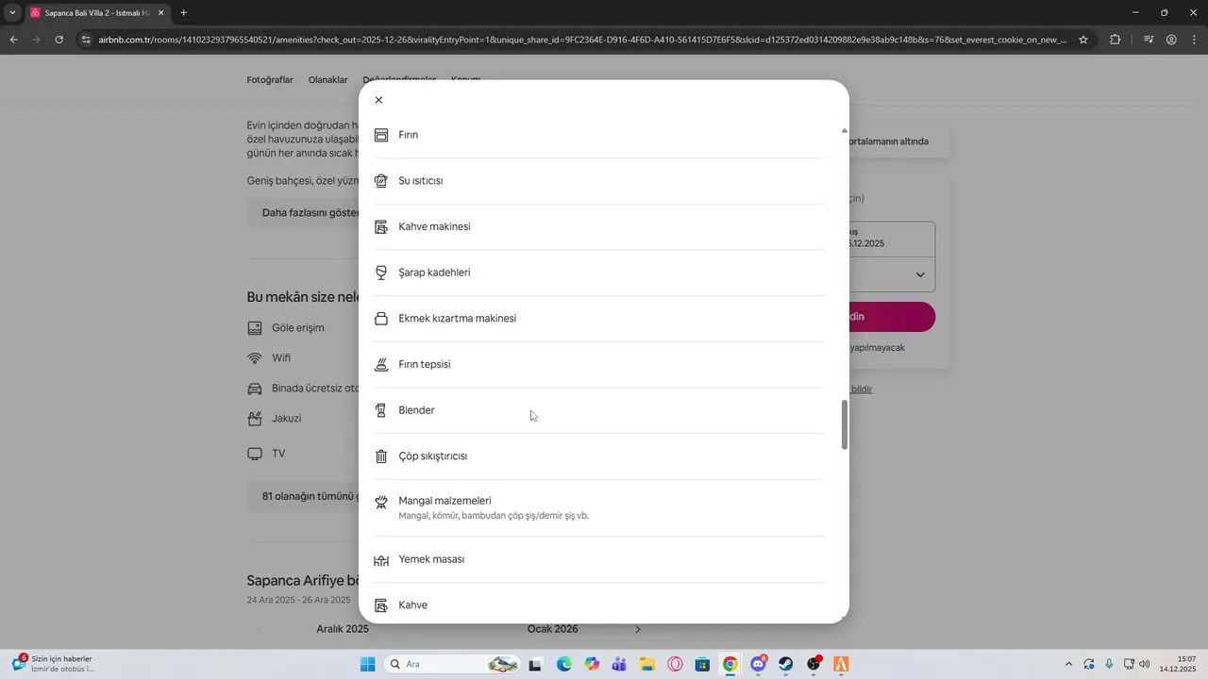
Task: Open the Windows Start menu
Action: pyautogui.click(x=368, y=664)
